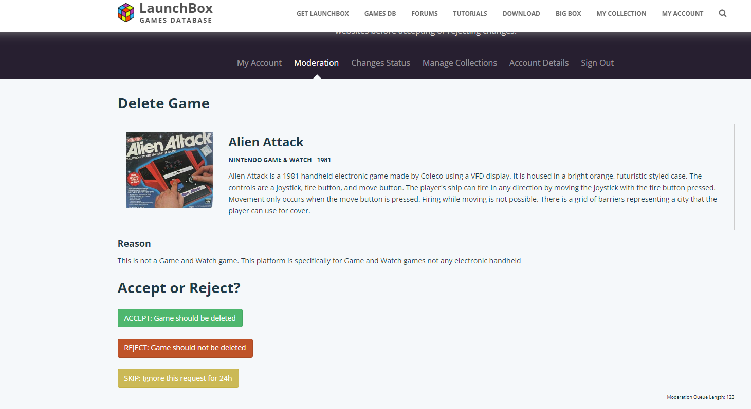This screenshot has height=409, width=751.
Task: Open My Collection in the header
Action: (621, 14)
